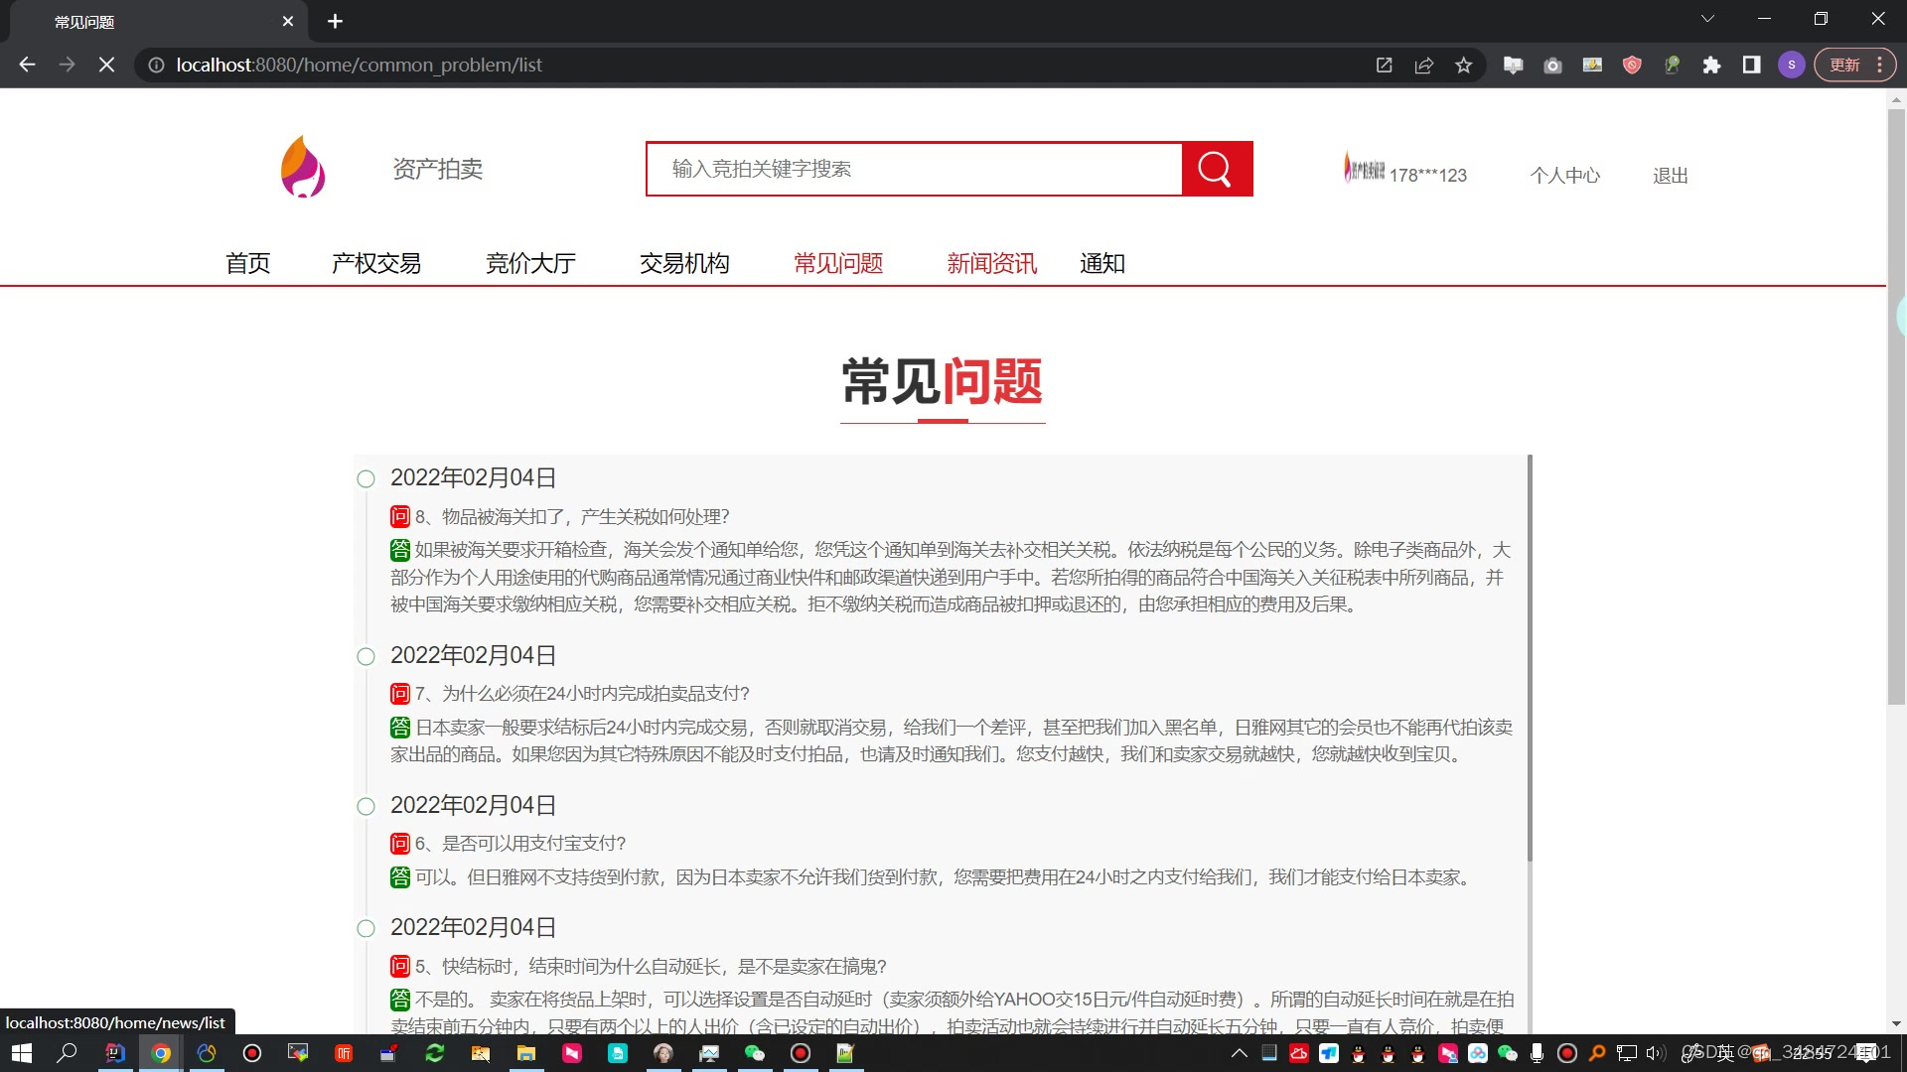Click into the 输入竞拍关键字搜索 field

tap(914, 169)
